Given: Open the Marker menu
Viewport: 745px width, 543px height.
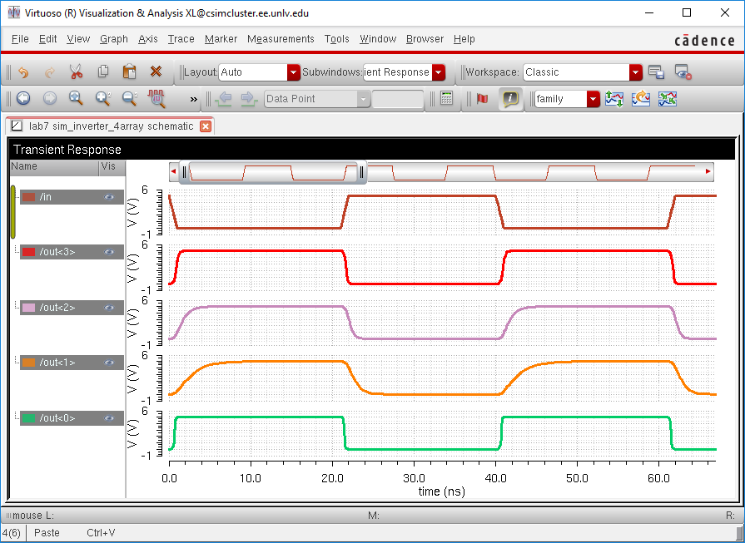Looking at the screenshot, I should [x=221, y=39].
